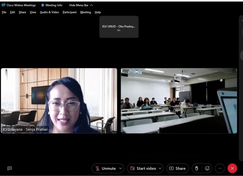
Task: Collapse the menu bar with Hide Menu Bar
Action: pyautogui.click(x=81, y=5)
